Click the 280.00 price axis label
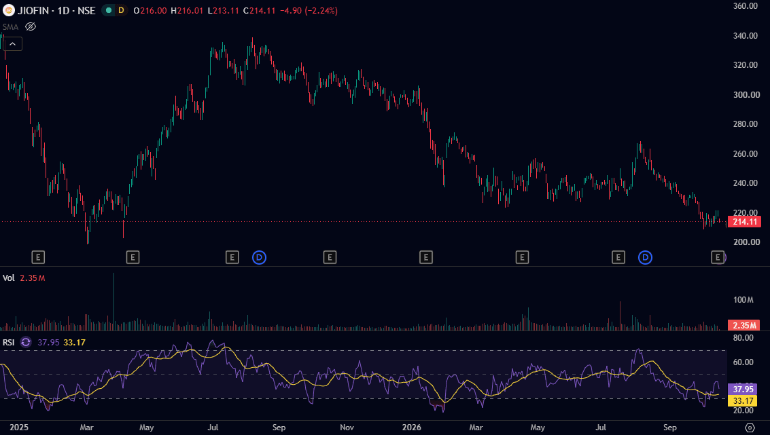 point(746,124)
